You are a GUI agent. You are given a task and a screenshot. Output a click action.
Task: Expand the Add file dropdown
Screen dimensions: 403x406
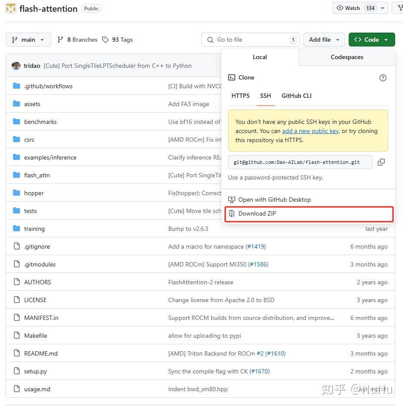pos(324,40)
